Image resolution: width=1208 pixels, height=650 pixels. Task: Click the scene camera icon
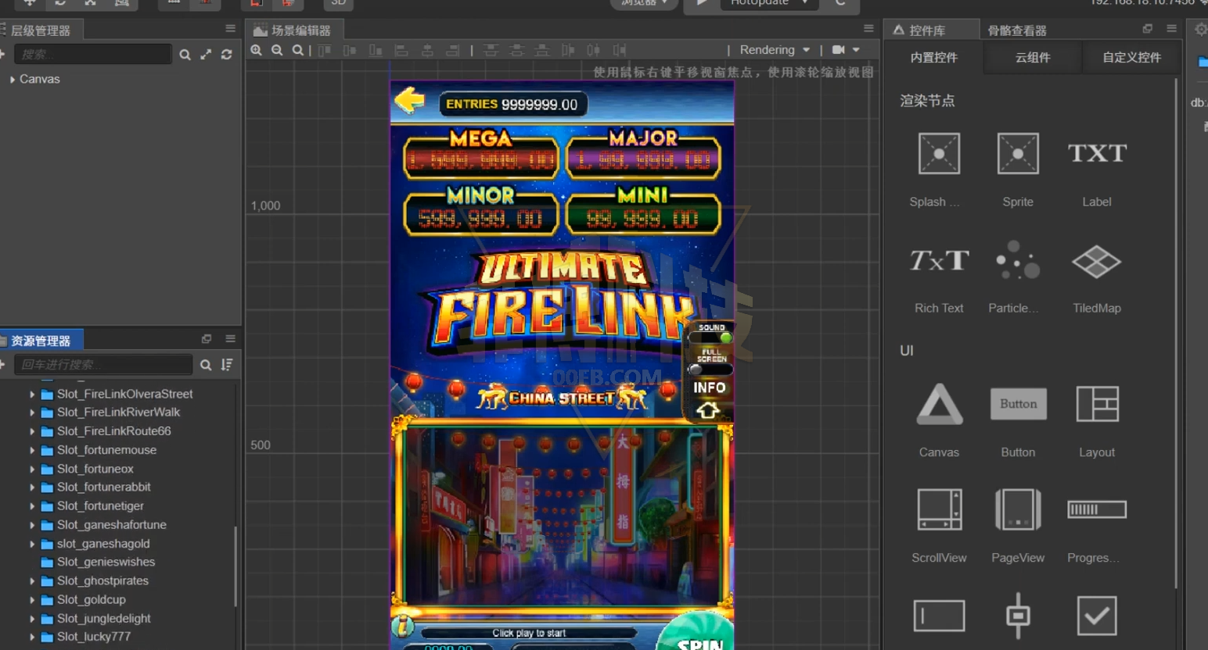pyautogui.click(x=839, y=50)
